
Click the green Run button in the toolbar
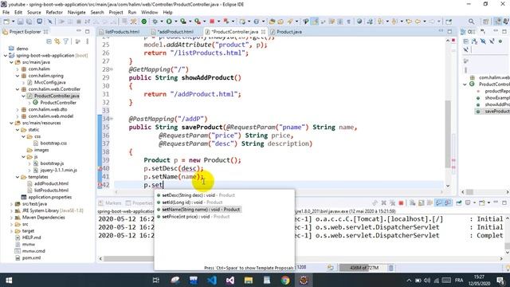[x=169, y=22]
